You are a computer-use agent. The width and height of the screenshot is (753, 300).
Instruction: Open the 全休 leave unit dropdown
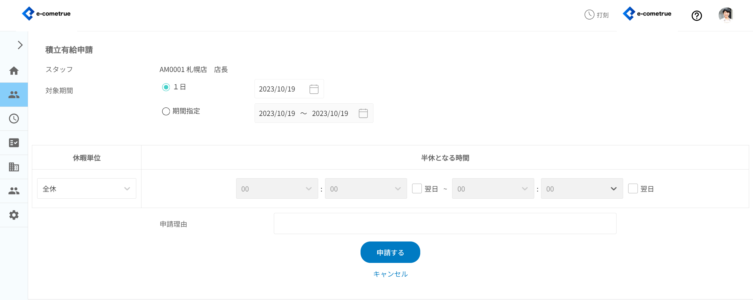tap(86, 188)
